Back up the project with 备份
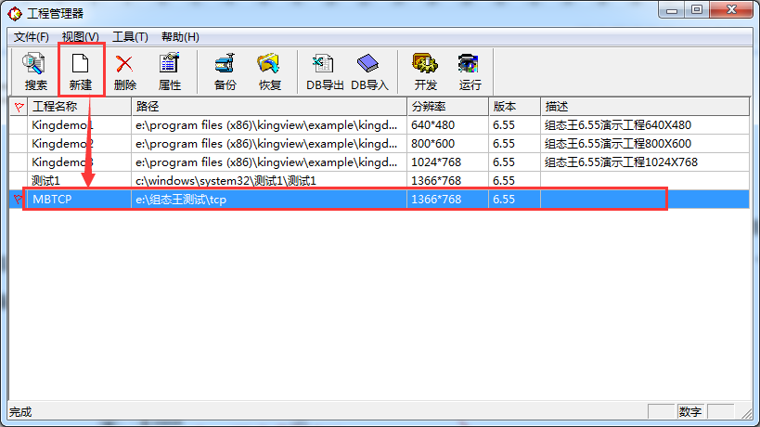The height and width of the screenshot is (427, 760). pyautogui.click(x=225, y=71)
